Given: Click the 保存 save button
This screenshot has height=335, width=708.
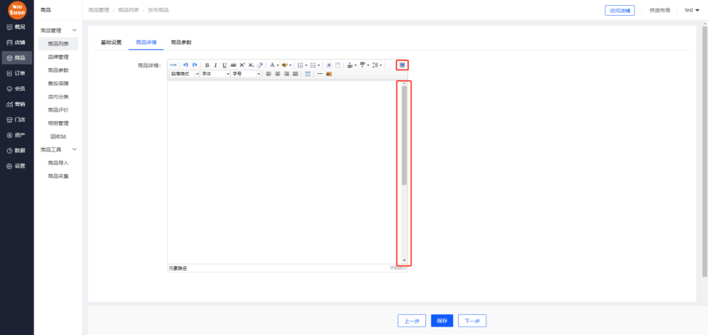Looking at the screenshot, I should click(x=442, y=321).
